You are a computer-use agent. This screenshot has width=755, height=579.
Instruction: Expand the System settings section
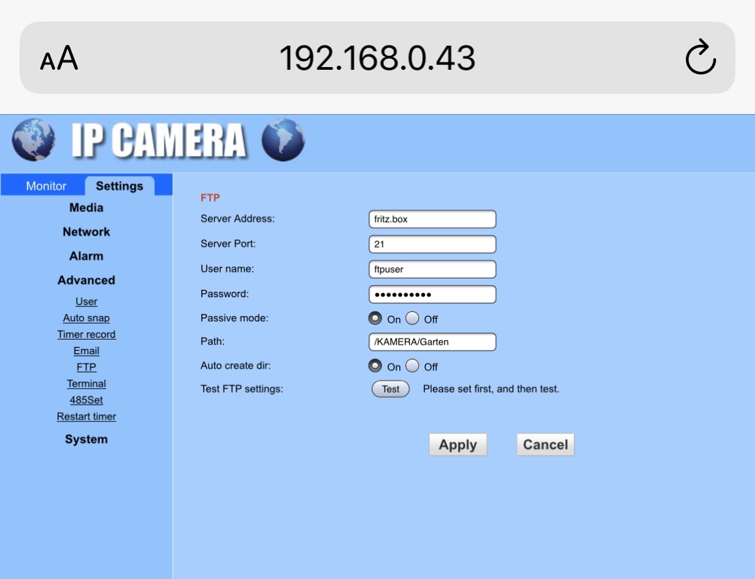(87, 439)
